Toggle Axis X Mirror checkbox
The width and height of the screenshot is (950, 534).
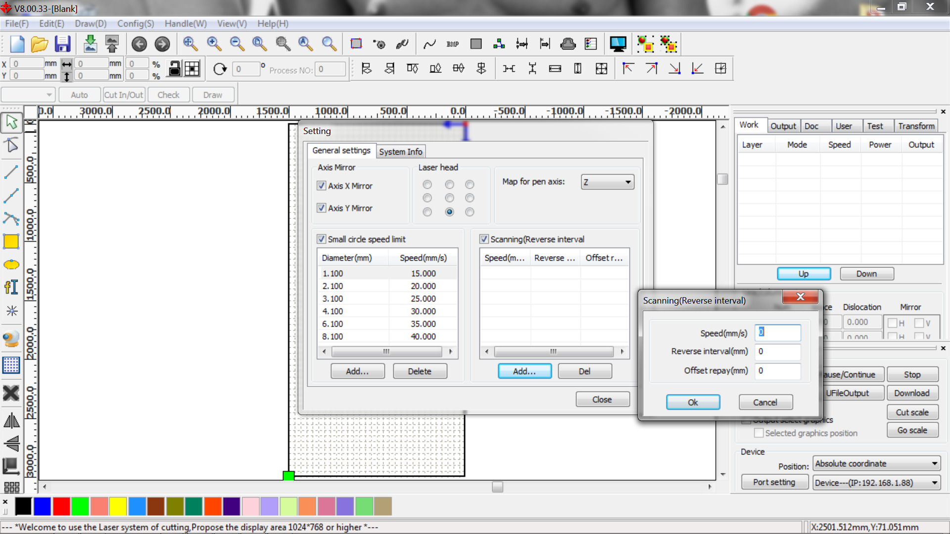(x=322, y=185)
